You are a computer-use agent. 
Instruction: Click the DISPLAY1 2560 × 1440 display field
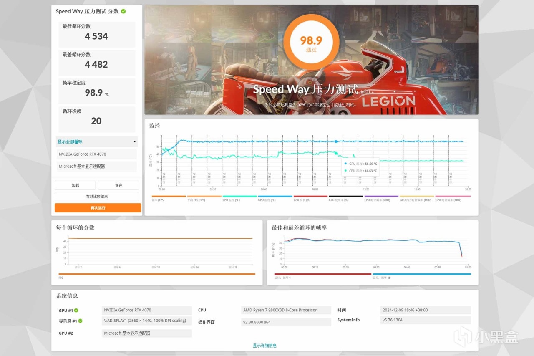[x=147, y=321]
